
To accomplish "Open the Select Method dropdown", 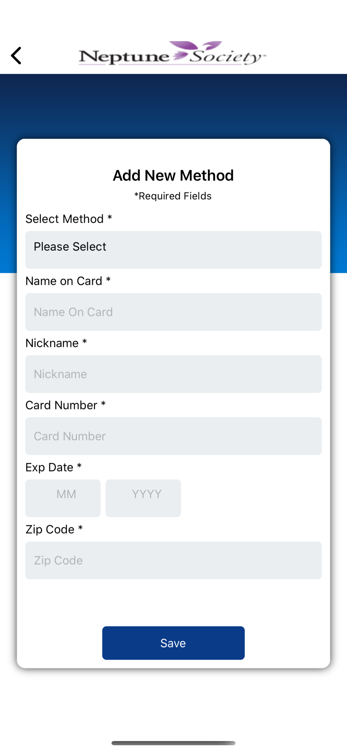I will (173, 250).
